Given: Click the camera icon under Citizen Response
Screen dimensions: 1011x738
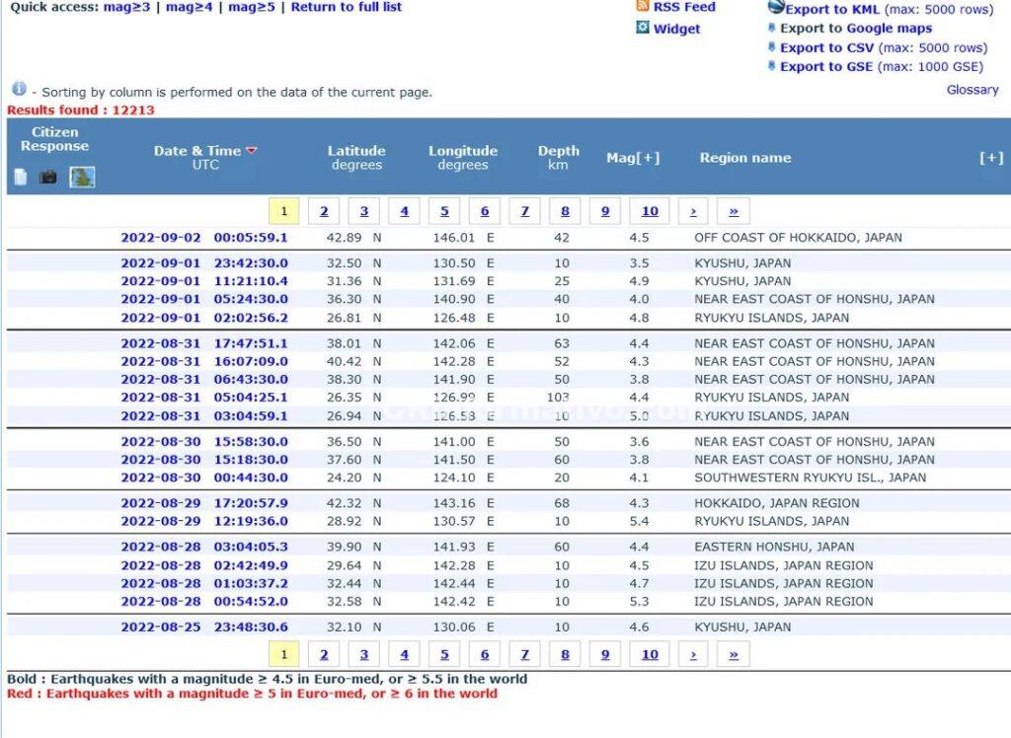Looking at the screenshot, I should point(47,178).
